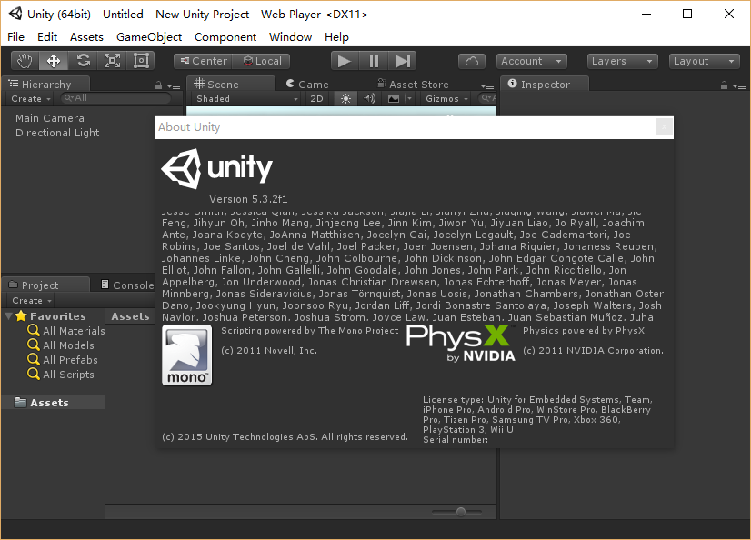Expand the Shaded draw mode dropdown
This screenshot has width=751, height=540.
coord(245,98)
